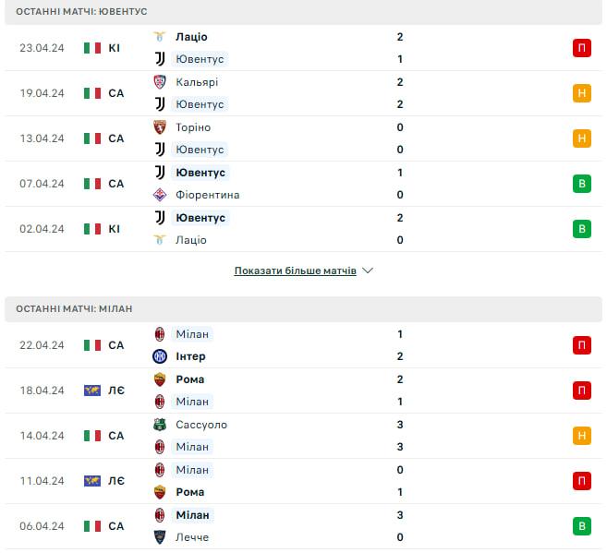Viewport: 607px width, 553px height.
Task: Open the Sassuolo vs Milan 3–3 match
Action: [305, 436]
